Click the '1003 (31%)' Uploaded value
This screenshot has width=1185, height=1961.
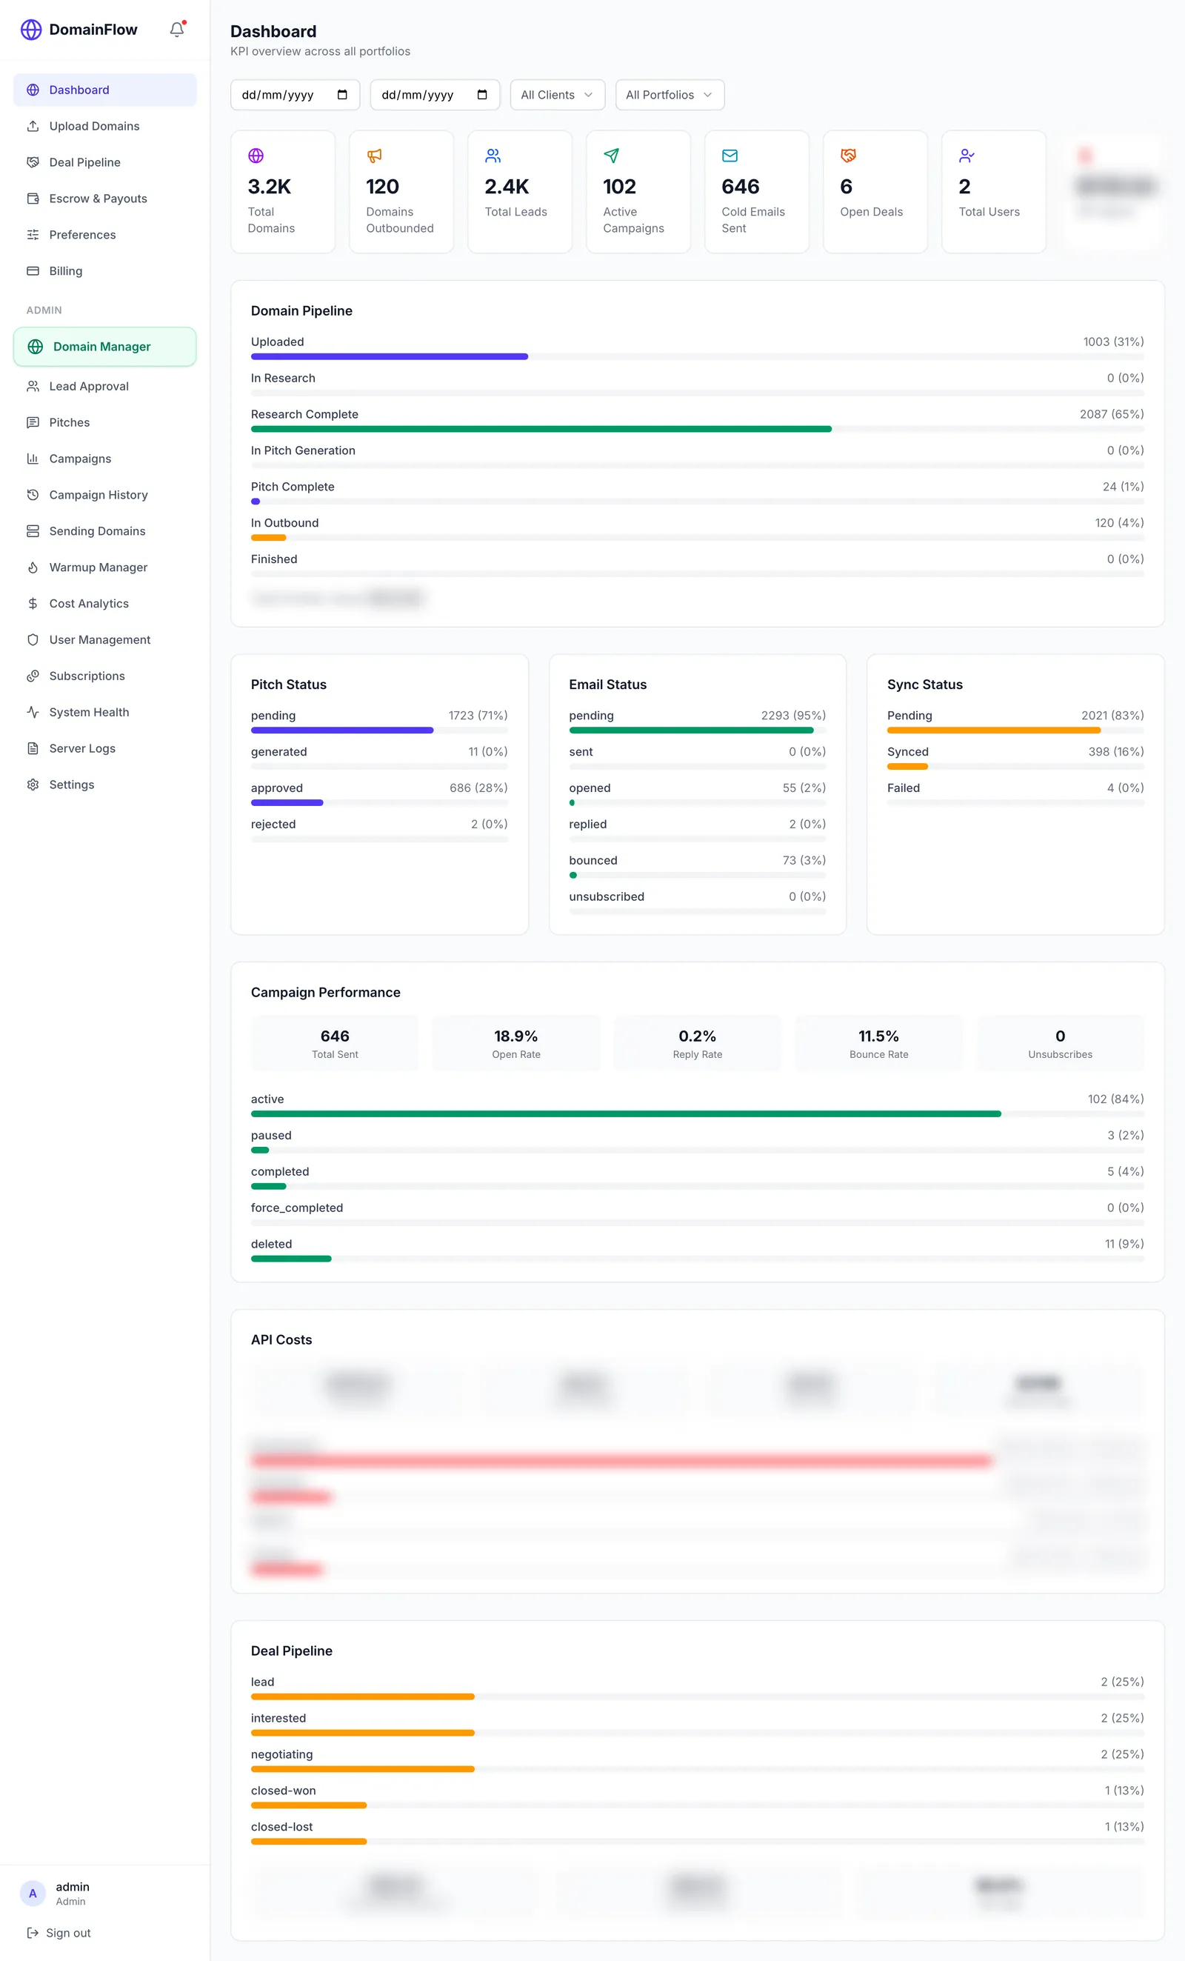click(1113, 342)
